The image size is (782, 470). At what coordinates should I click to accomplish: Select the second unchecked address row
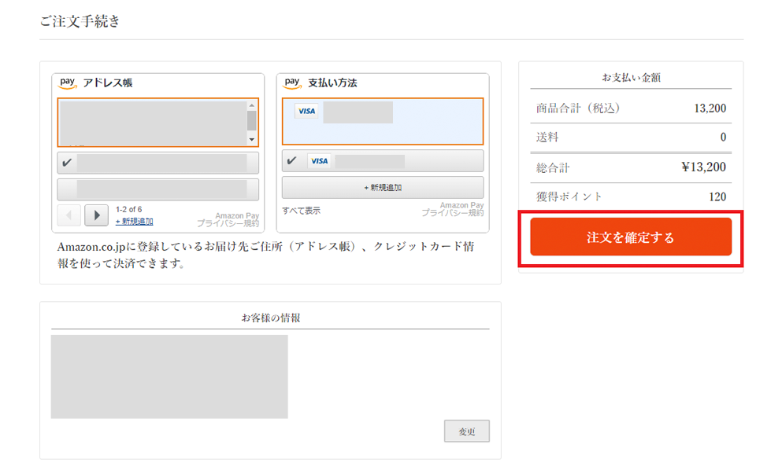click(158, 189)
